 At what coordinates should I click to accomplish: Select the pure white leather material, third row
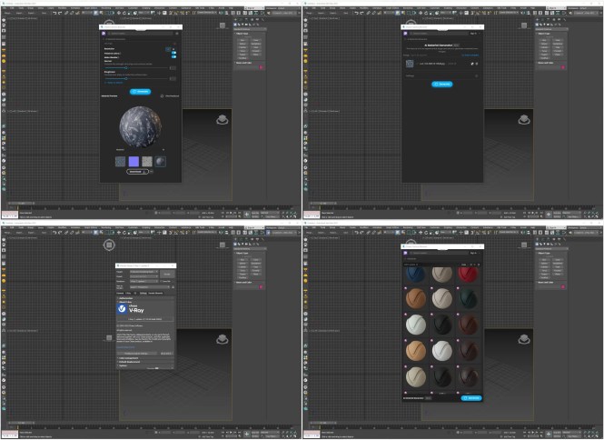click(416, 325)
